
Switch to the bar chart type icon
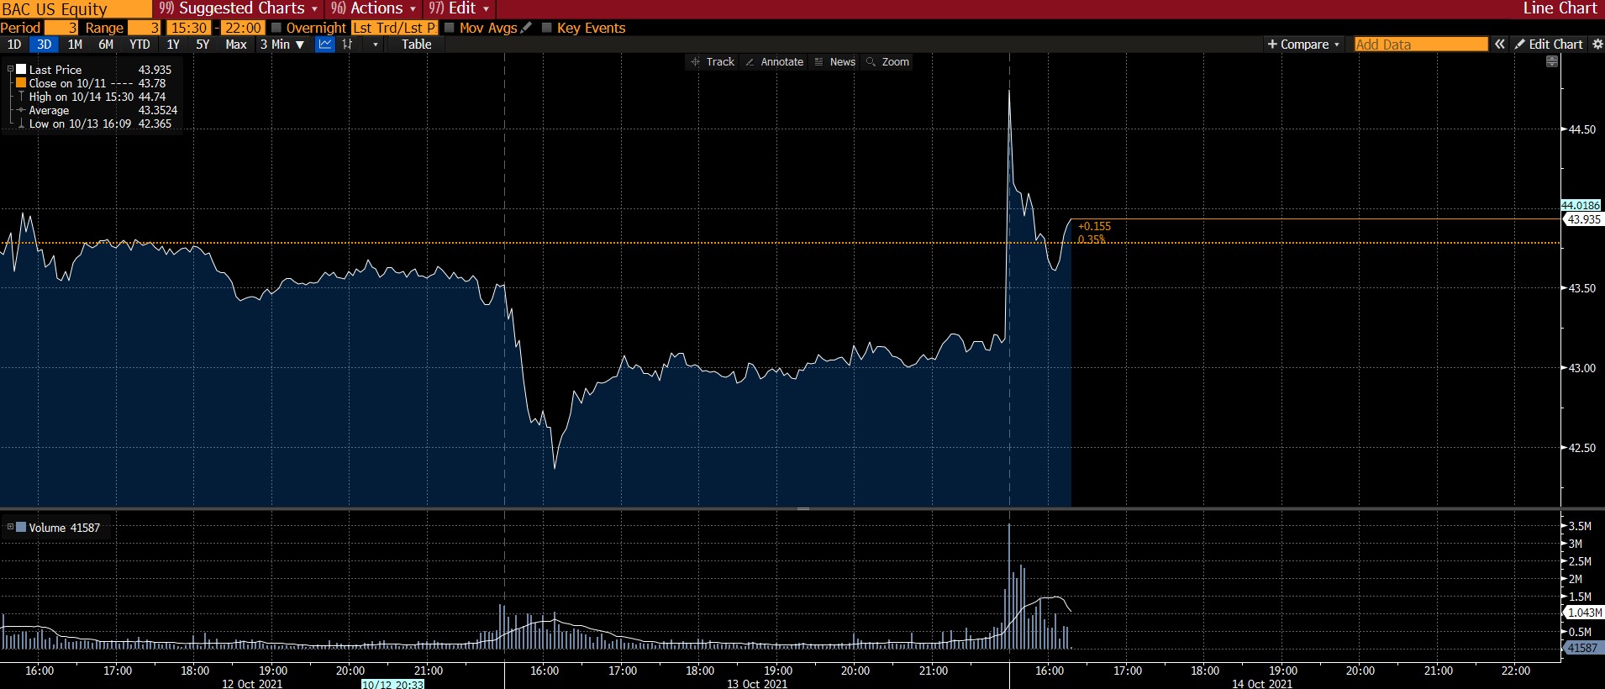347,45
